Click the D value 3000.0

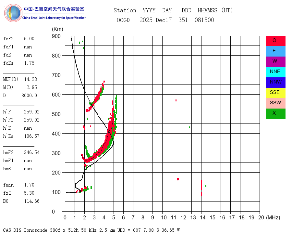pos(29,96)
